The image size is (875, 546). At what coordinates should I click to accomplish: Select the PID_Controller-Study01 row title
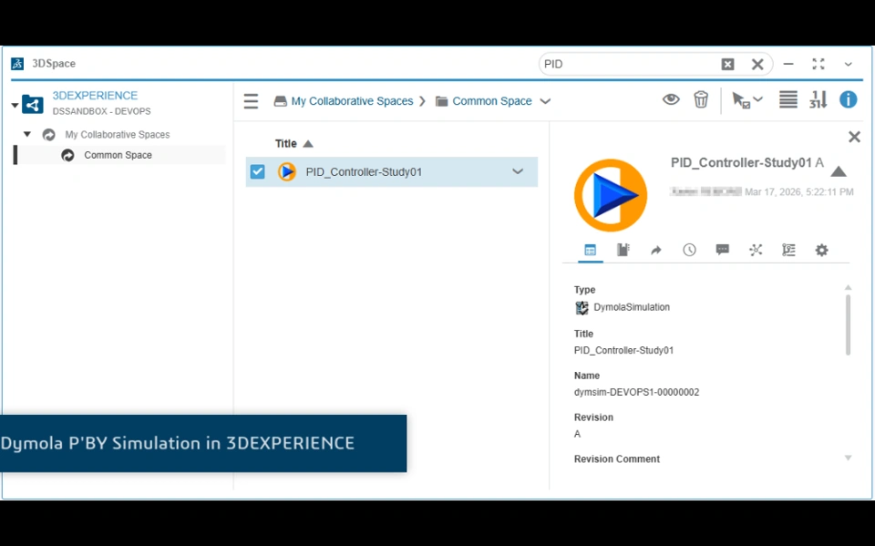(x=364, y=172)
